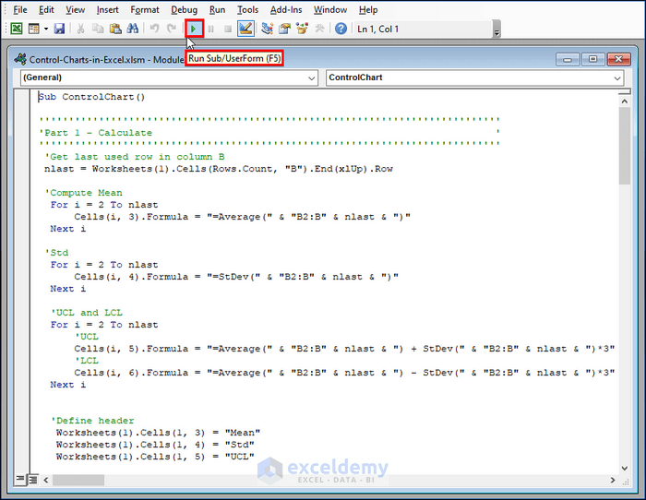Save the workbook with the floppy icon

coord(59,29)
